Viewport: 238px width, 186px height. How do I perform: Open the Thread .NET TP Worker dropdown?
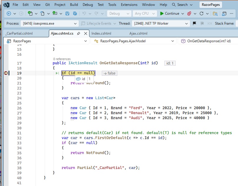[x=160, y=23]
